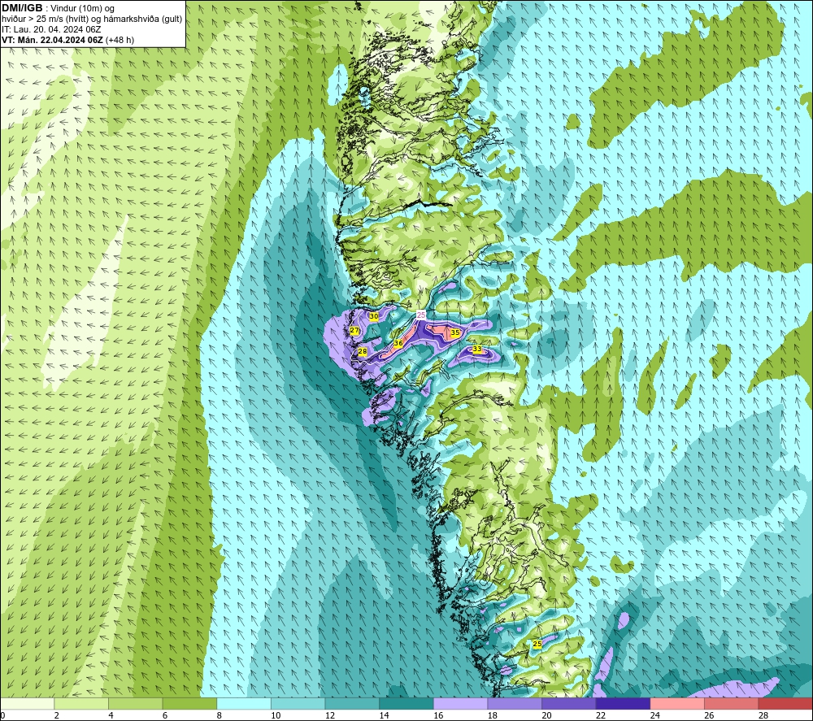Select the 'IT: Lau. 20. 04. 2024 06Z' line

[x=51, y=29]
